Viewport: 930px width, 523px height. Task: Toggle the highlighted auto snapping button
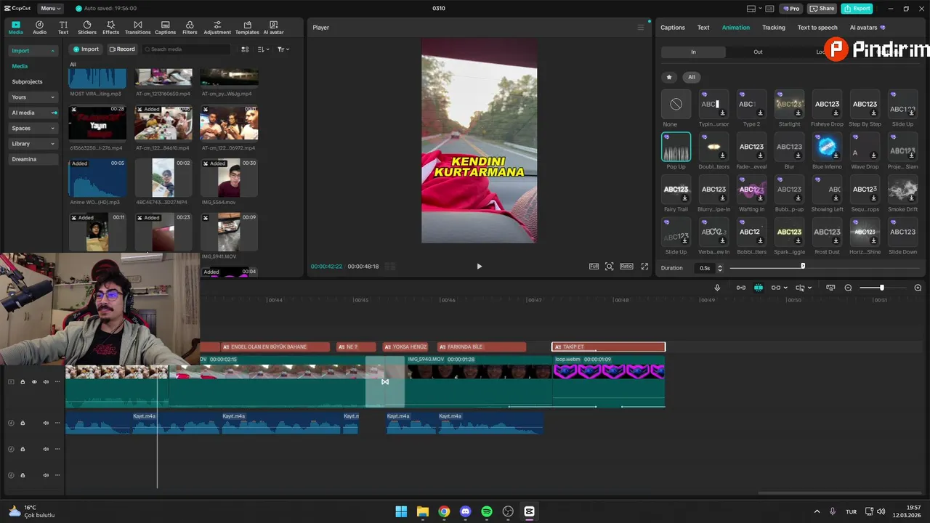(759, 288)
